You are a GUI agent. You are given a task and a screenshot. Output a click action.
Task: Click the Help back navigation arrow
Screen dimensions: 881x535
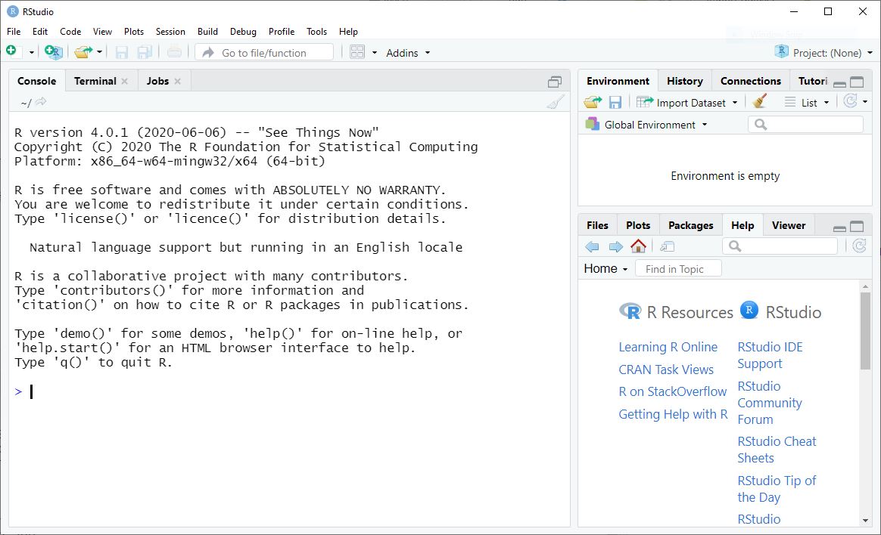(x=591, y=246)
